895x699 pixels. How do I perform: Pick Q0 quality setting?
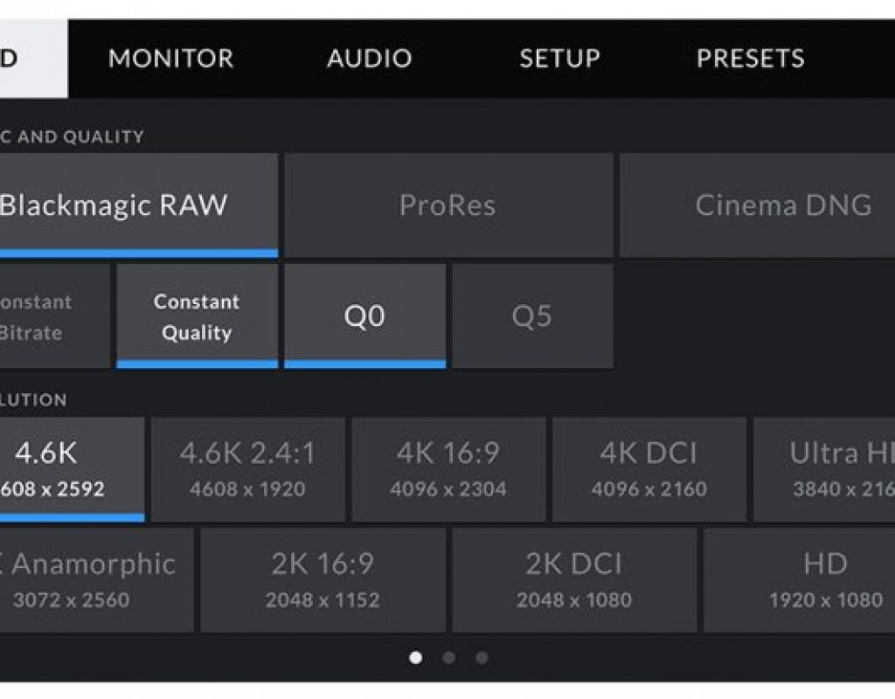(364, 316)
